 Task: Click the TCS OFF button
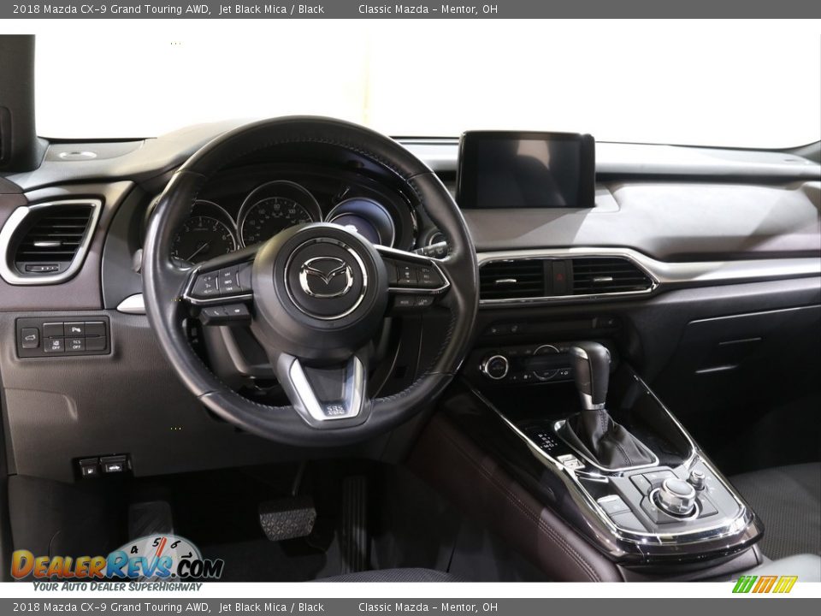pos(76,344)
